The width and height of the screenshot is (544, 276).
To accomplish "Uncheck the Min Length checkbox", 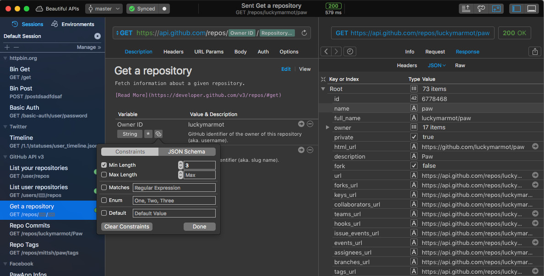I will tap(104, 165).
